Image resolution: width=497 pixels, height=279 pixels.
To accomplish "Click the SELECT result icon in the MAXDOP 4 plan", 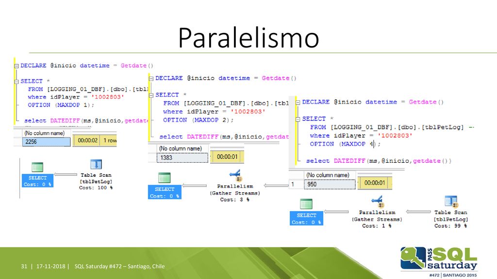I will click(x=306, y=204).
